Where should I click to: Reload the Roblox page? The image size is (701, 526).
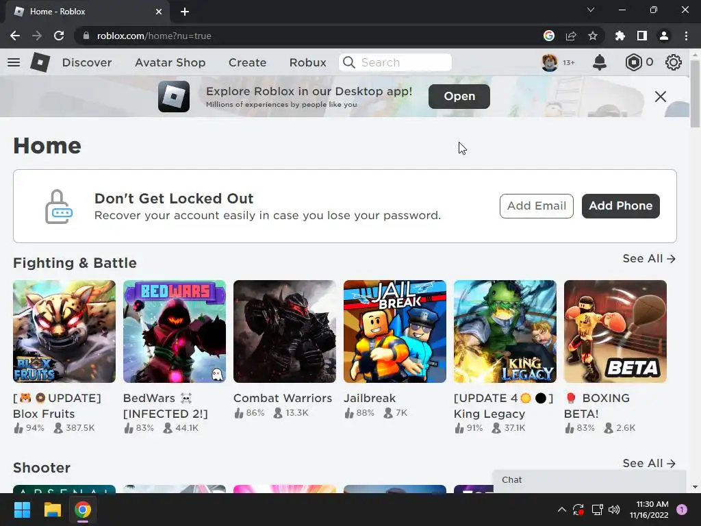[59, 36]
